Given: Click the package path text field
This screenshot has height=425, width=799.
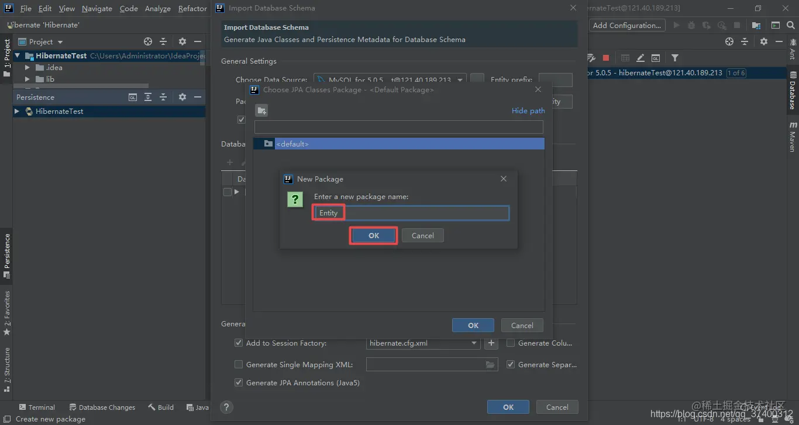Looking at the screenshot, I should pyautogui.click(x=399, y=127).
